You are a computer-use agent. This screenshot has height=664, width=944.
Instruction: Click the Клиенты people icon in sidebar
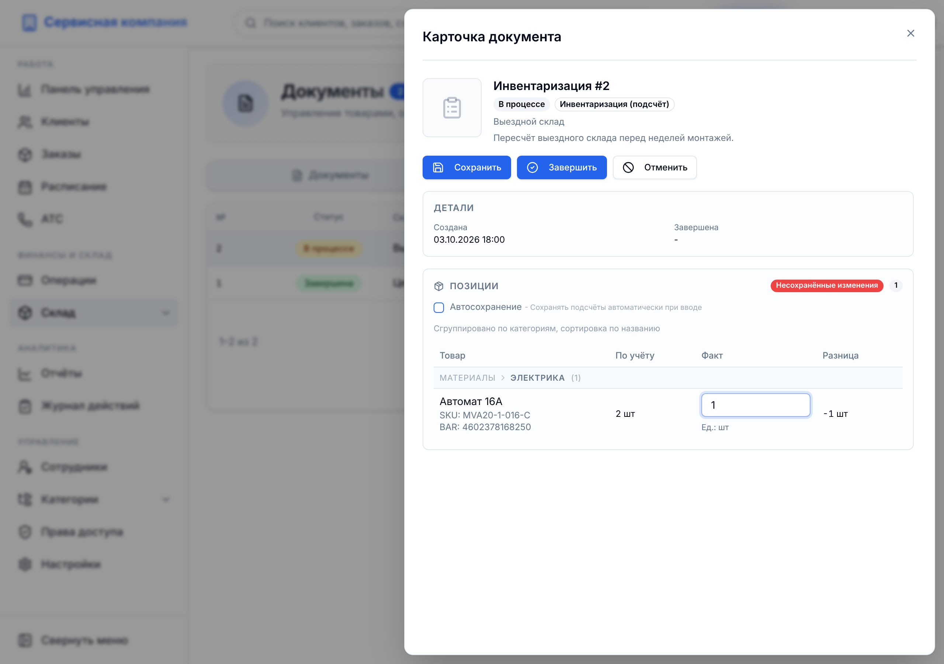pyautogui.click(x=25, y=122)
